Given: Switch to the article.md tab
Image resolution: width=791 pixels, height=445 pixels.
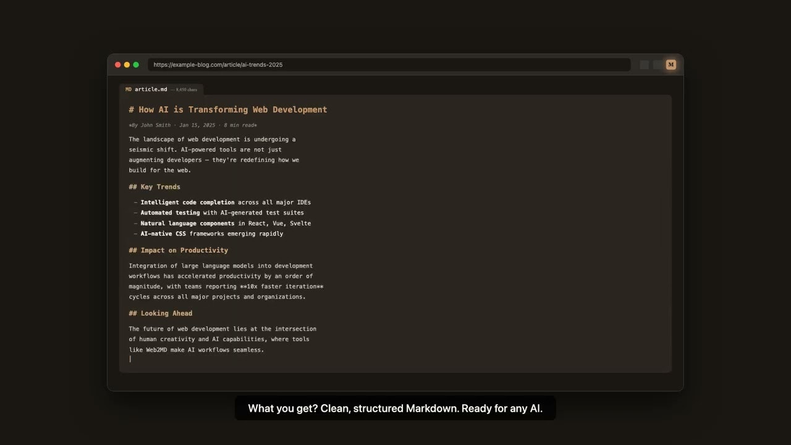Looking at the screenshot, I should (x=151, y=89).
